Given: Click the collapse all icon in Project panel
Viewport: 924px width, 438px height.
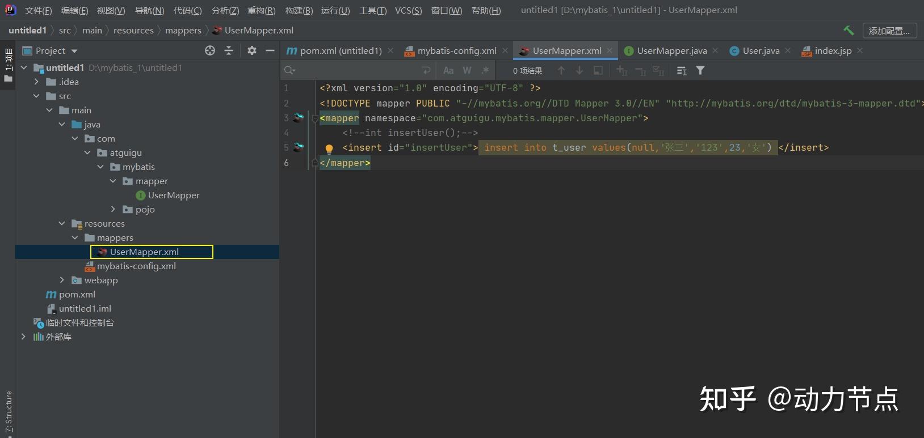Looking at the screenshot, I should [229, 50].
